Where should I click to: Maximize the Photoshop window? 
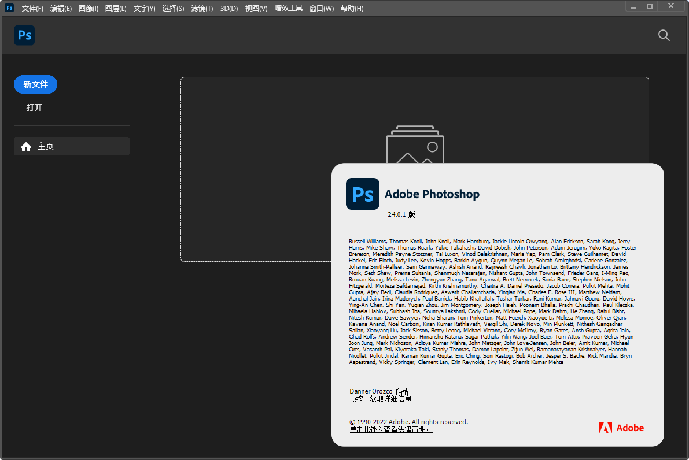coord(650,6)
